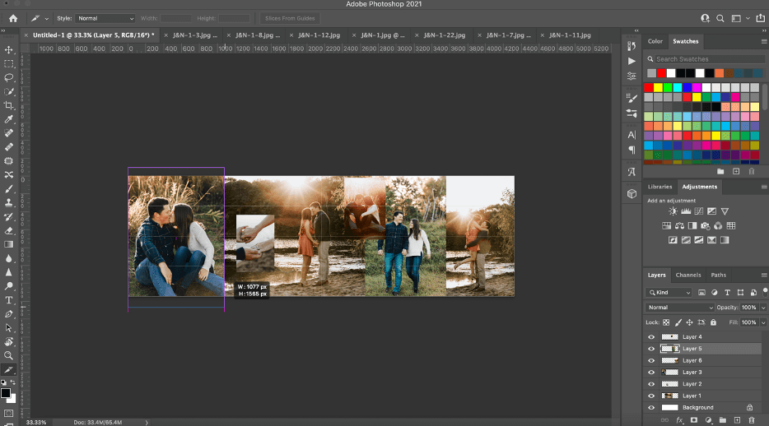Toggle lock all padlock in Lock row
This screenshot has height=426, width=769.
tap(713, 322)
